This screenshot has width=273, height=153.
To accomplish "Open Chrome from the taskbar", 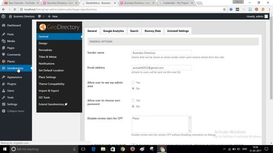I will click(x=122, y=149).
